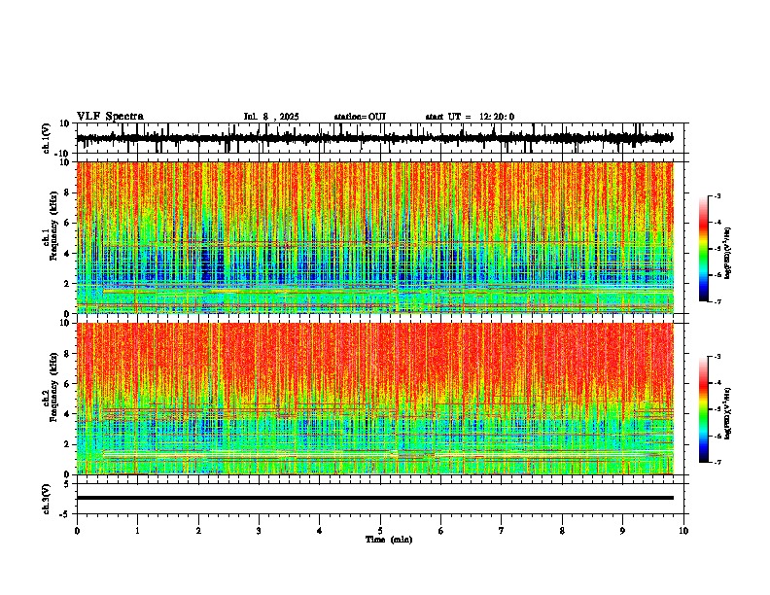Click the ch.1 spectrogram color scale bar
770x595 pixels.
coord(704,249)
